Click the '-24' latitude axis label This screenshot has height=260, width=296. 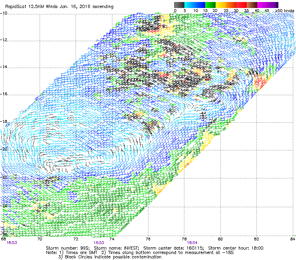click(4, 206)
